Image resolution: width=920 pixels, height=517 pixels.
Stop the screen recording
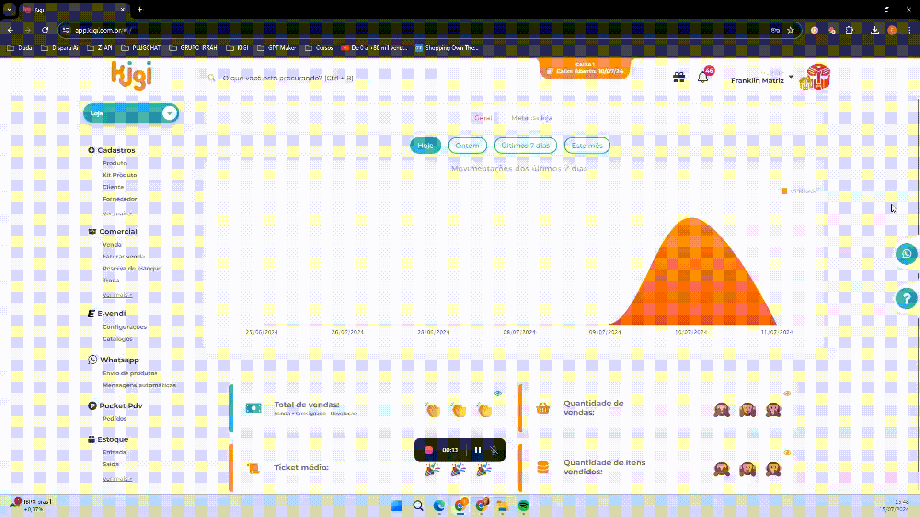429,450
